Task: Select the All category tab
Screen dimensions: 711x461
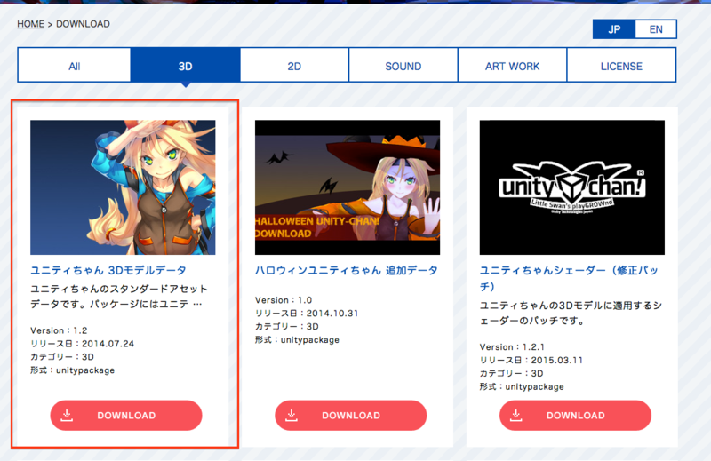Action: (x=75, y=67)
